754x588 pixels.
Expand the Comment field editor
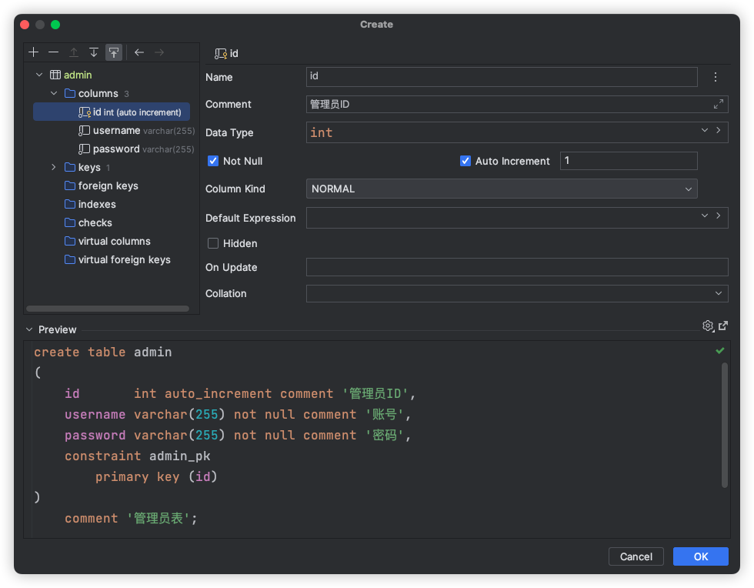click(x=719, y=104)
